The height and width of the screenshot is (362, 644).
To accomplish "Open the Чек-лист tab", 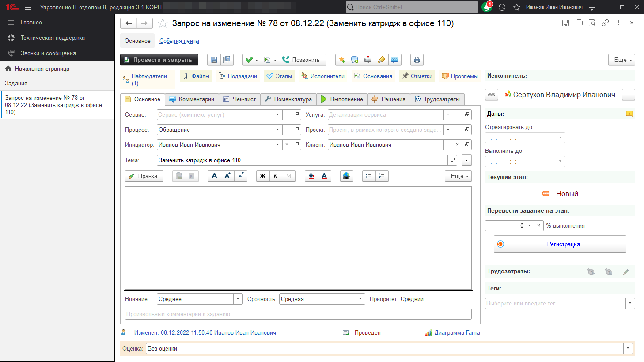I will [240, 99].
